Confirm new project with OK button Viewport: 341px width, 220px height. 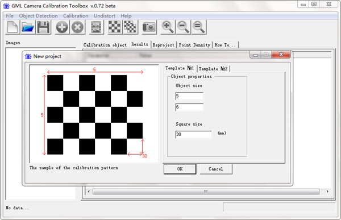180,169
